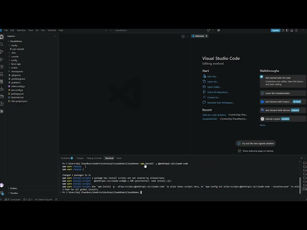Go forward using the navigation arrow

pos(111,30)
